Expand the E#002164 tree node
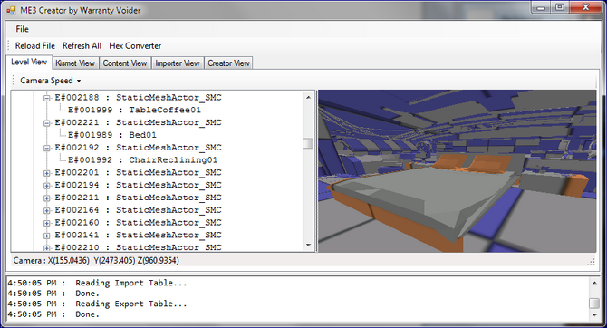The width and height of the screenshot is (607, 328). [46, 211]
